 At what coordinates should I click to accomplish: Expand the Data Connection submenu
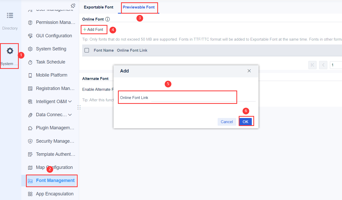(x=70, y=115)
